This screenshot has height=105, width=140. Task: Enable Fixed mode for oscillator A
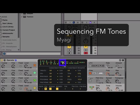(x=20, y=89)
